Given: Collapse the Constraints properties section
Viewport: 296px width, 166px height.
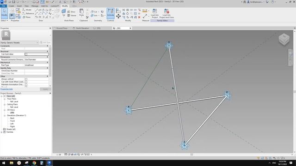Looking at the screenshot, I should 47,46.
